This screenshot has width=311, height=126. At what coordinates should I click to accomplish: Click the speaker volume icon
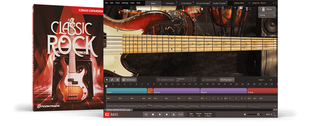[x=245, y=114]
